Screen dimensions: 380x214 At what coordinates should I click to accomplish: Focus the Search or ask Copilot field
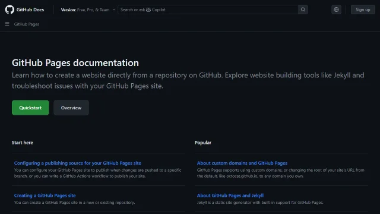[208, 10]
